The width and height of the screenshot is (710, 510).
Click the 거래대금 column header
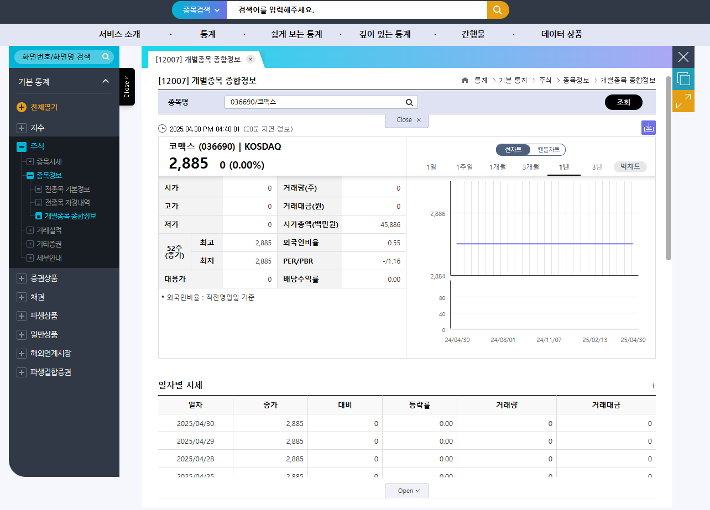pyautogui.click(x=606, y=405)
